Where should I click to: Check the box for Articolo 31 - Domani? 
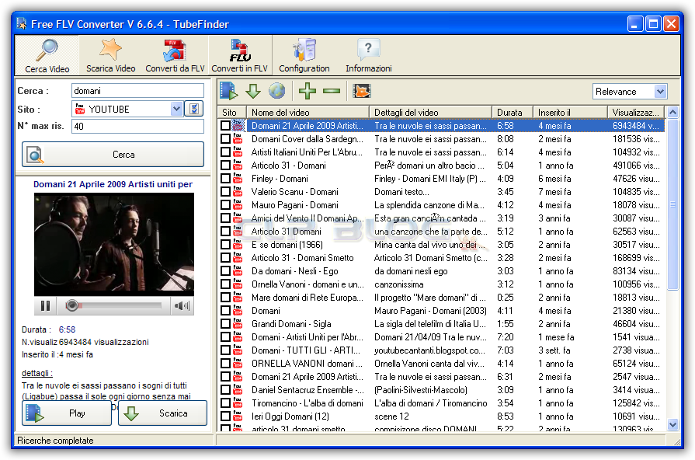click(x=225, y=166)
